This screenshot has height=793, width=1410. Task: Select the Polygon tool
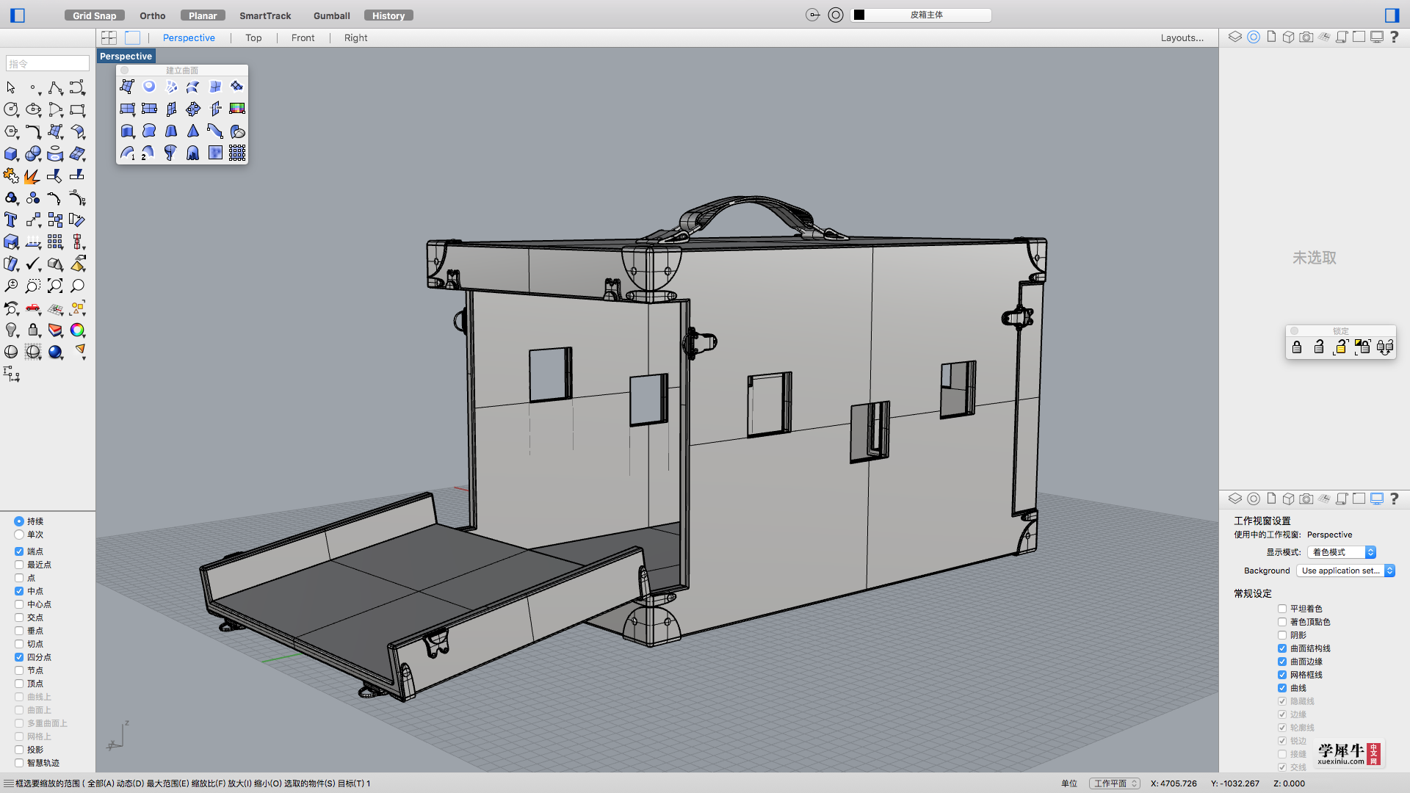click(x=11, y=131)
